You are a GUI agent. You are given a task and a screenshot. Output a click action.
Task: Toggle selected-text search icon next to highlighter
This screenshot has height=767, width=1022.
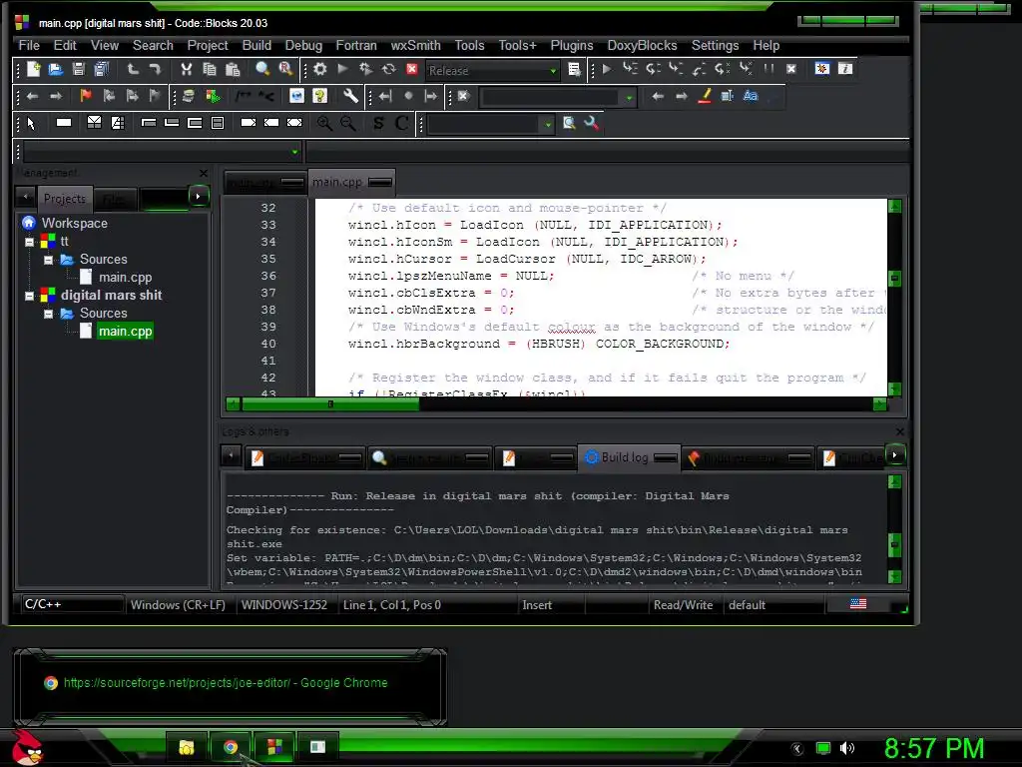[727, 96]
